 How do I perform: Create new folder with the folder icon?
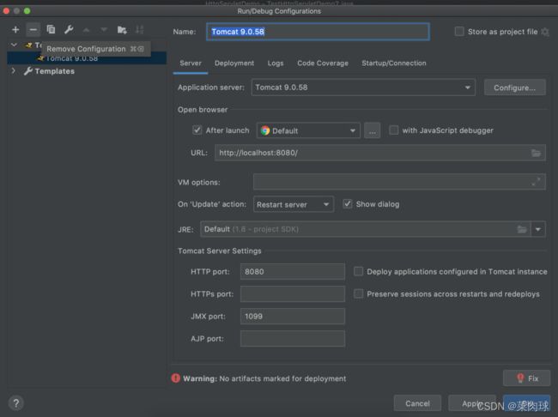pyautogui.click(x=122, y=30)
